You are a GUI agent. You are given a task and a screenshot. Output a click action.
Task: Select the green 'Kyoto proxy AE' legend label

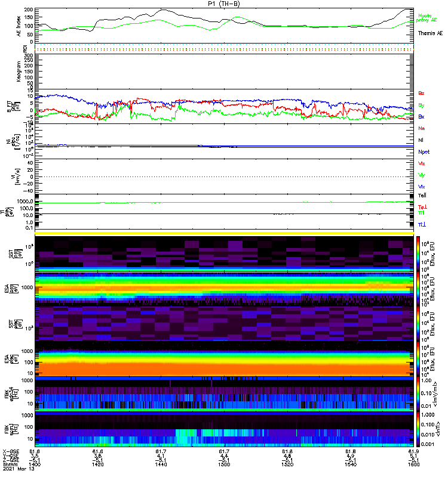pyautogui.click(x=426, y=18)
